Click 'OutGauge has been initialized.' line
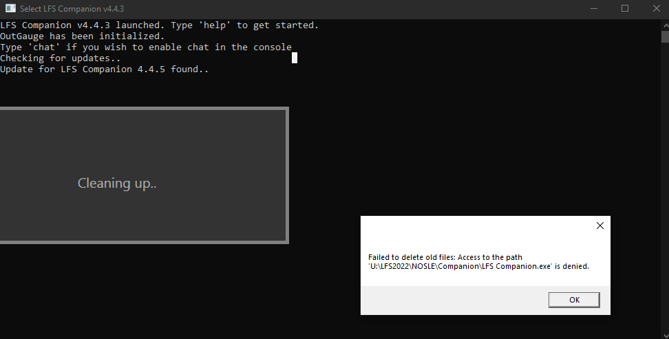669x339 pixels. (x=83, y=36)
